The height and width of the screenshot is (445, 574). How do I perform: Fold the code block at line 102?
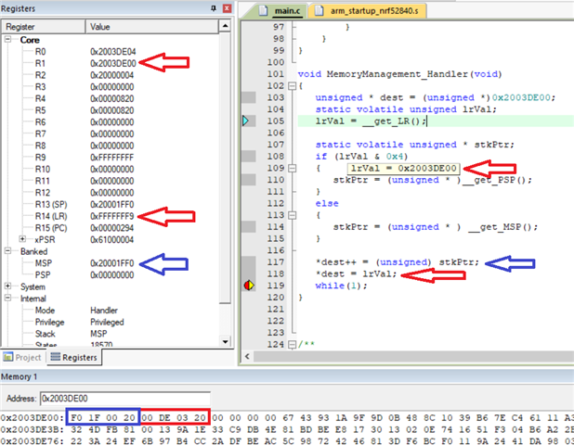[x=290, y=85]
